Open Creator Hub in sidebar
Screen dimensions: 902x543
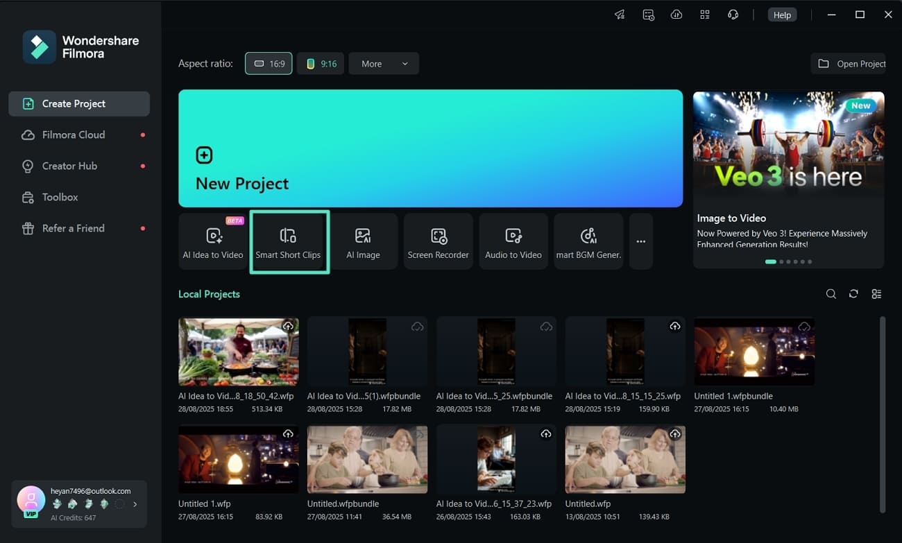79,166
